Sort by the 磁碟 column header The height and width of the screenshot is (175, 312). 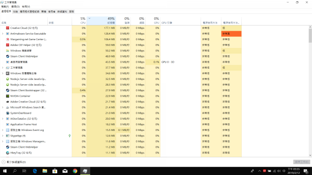click(x=123, y=21)
